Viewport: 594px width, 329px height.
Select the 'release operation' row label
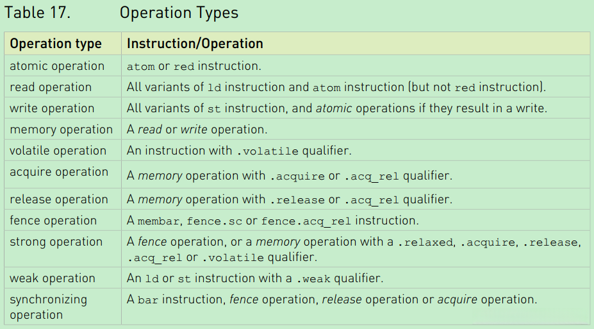[x=59, y=199]
